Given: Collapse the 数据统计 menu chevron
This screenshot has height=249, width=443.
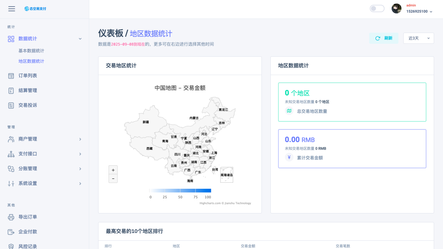Looking at the screenshot, I should 80,39.
